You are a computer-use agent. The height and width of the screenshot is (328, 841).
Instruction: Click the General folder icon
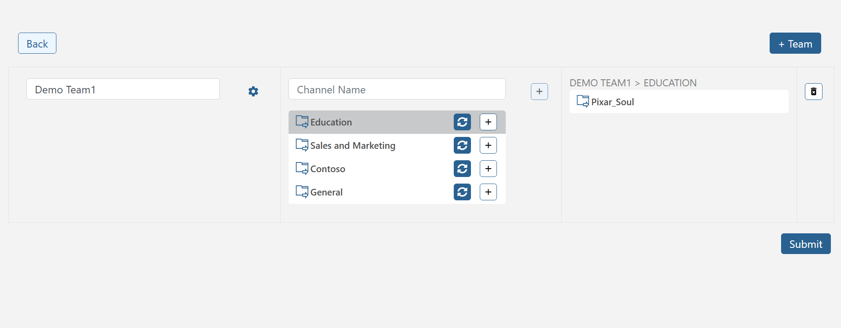pyautogui.click(x=302, y=192)
